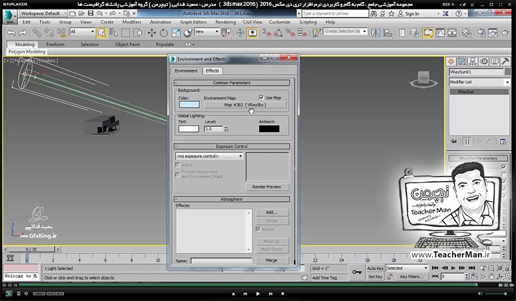Open the Selected key filter dropdown
The width and height of the screenshot is (516, 301).
coord(407,268)
